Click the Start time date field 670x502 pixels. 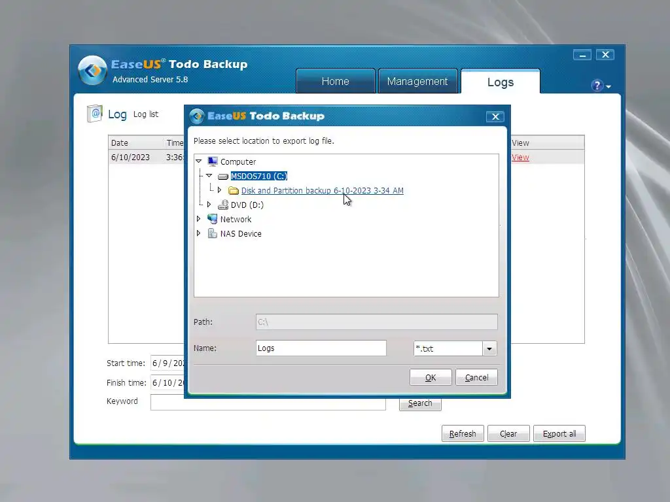[x=167, y=363]
